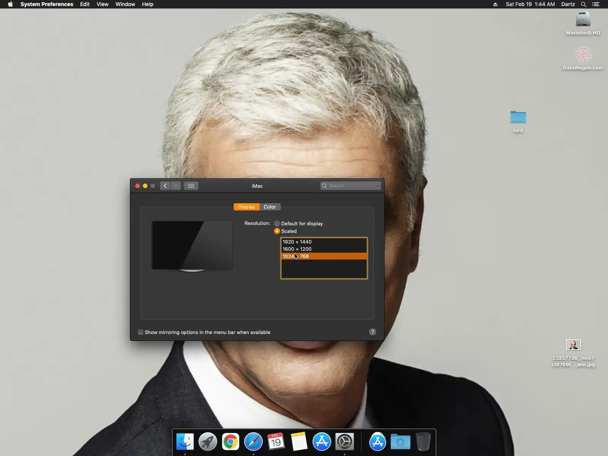This screenshot has height=456, width=608.
Task: Click the eject icon in menu bar
Action: pos(495,4)
